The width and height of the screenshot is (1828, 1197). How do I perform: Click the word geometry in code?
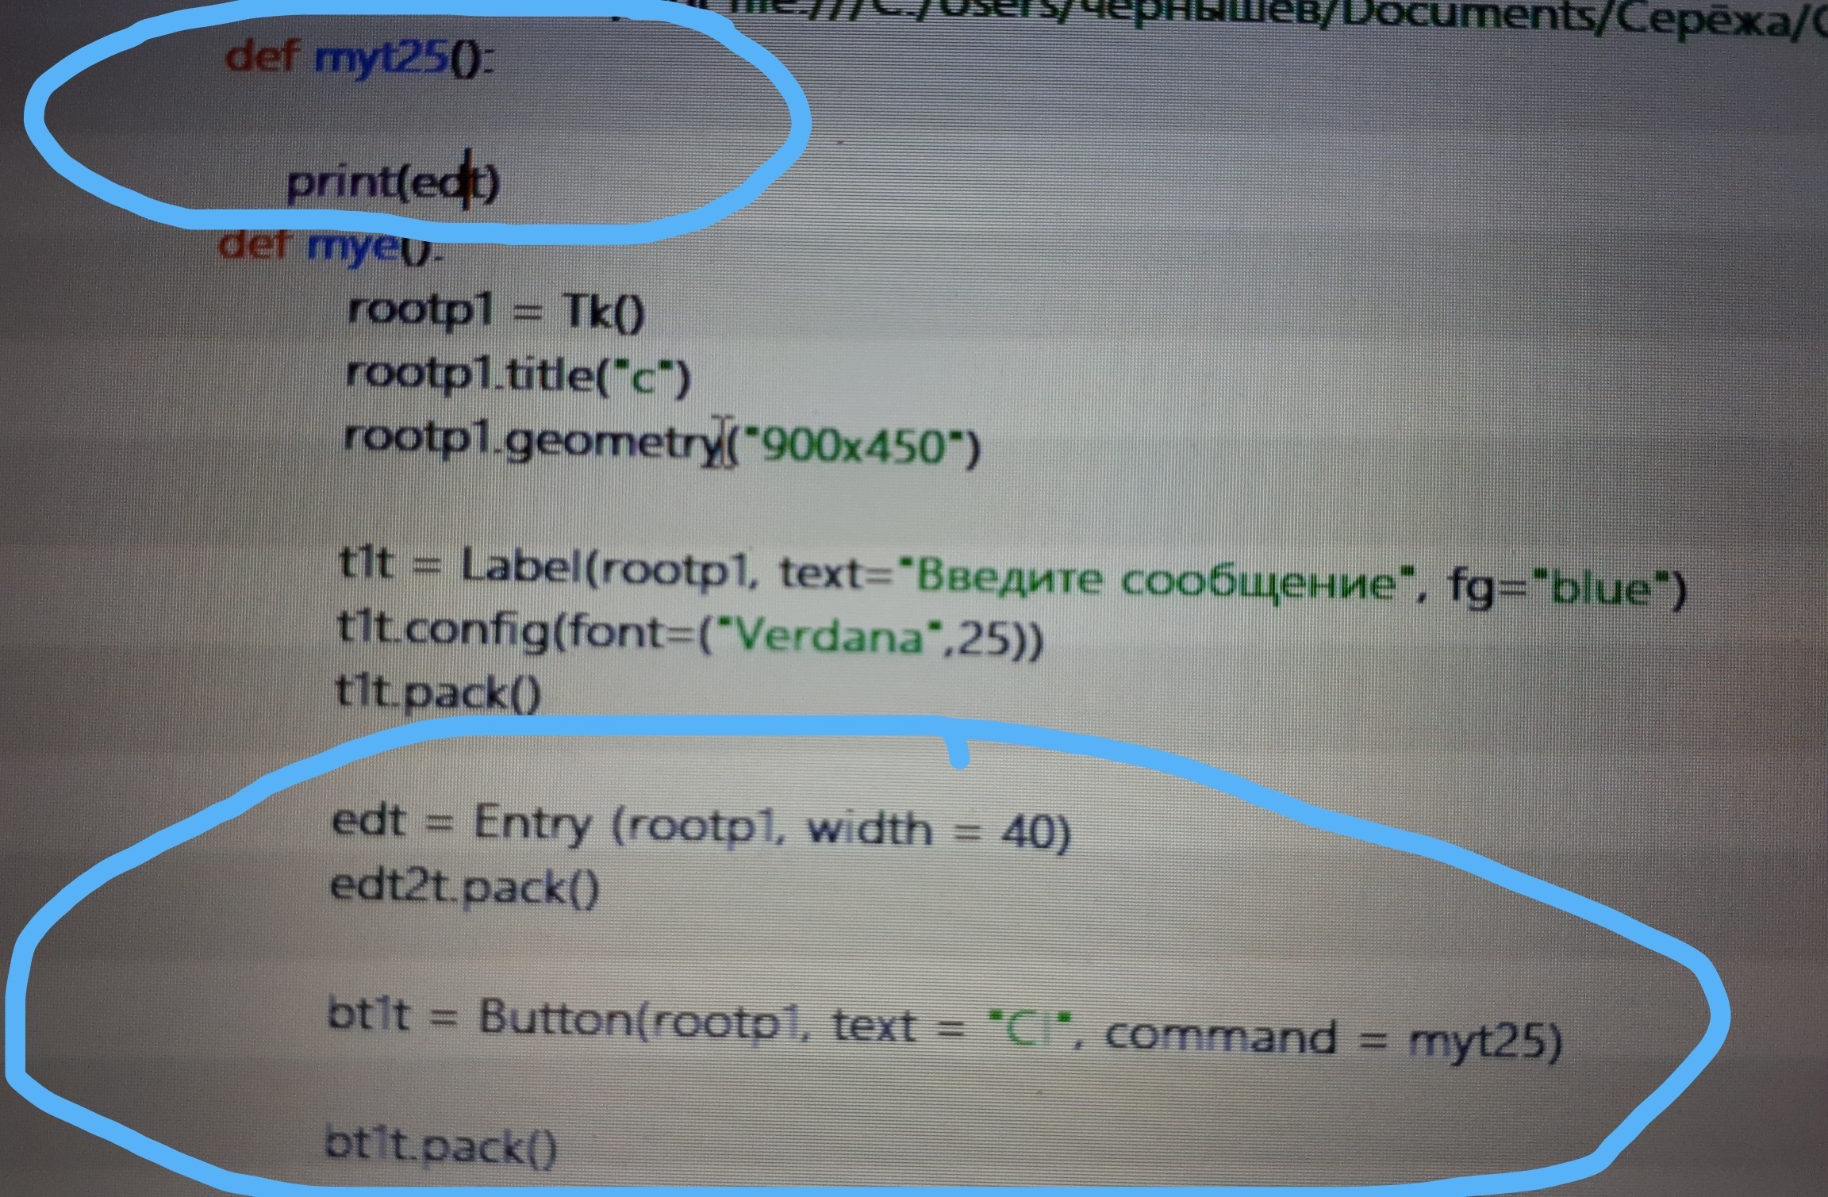611,441
